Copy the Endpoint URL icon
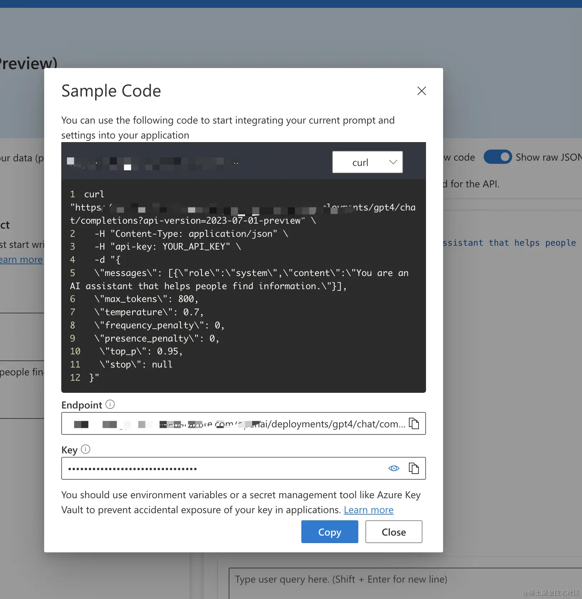The image size is (582, 599). [x=414, y=423]
